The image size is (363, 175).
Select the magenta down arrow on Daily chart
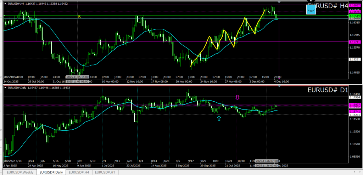pos(238,97)
